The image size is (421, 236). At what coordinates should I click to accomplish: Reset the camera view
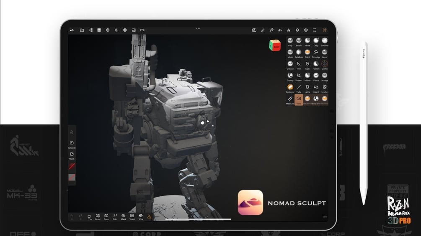pos(98,217)
